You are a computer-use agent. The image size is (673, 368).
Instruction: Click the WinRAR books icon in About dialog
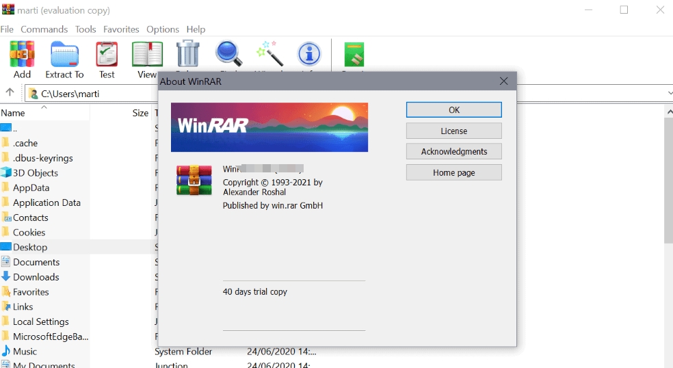point(194,181)
